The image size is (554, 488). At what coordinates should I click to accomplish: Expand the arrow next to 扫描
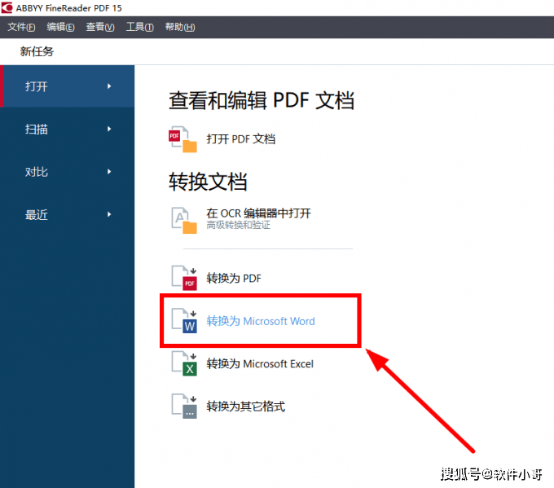click(x=109, y=129)
